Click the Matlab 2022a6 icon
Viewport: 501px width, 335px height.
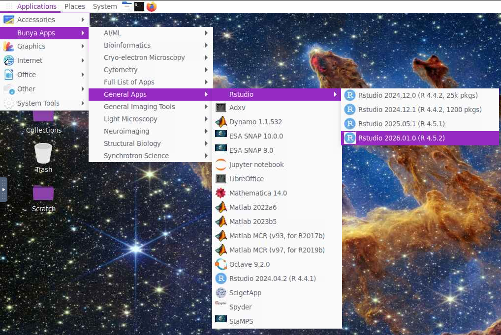[221, 207]
